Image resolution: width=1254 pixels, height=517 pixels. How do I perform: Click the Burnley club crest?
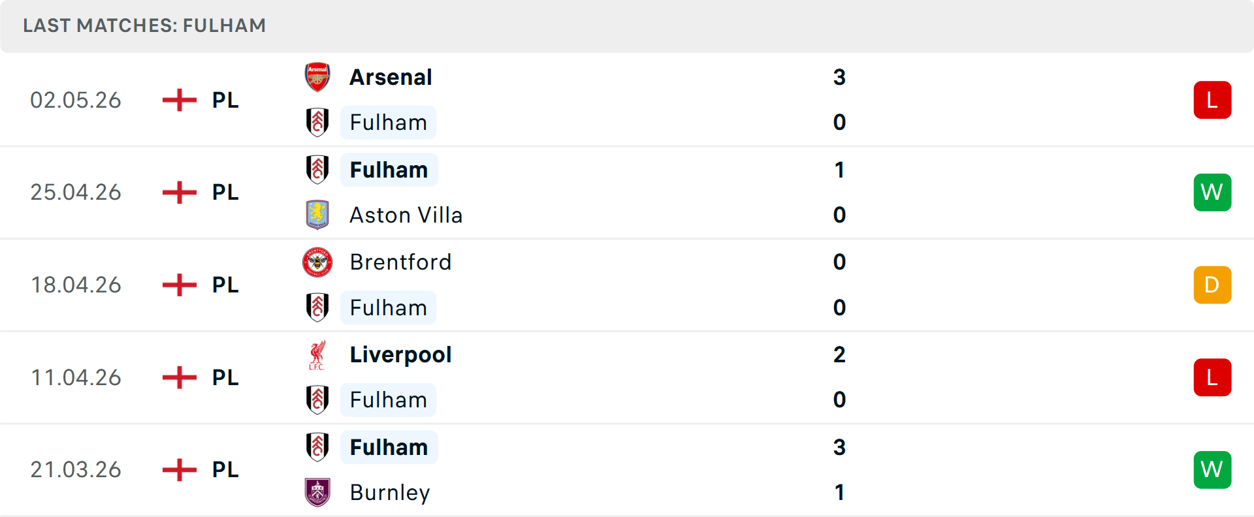[317, 492]
